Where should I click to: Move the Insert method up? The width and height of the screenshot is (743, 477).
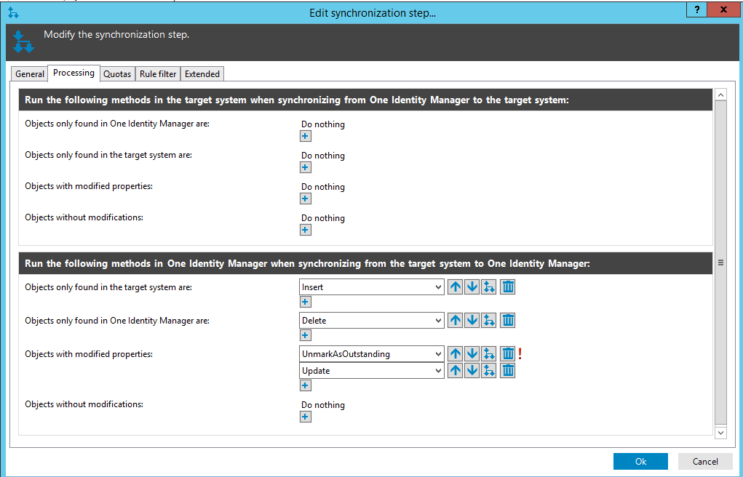pyautogui.click(x=455, y=287)
